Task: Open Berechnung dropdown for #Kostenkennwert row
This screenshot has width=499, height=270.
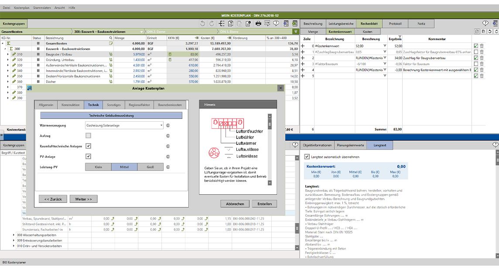Action: click(384, 46)
